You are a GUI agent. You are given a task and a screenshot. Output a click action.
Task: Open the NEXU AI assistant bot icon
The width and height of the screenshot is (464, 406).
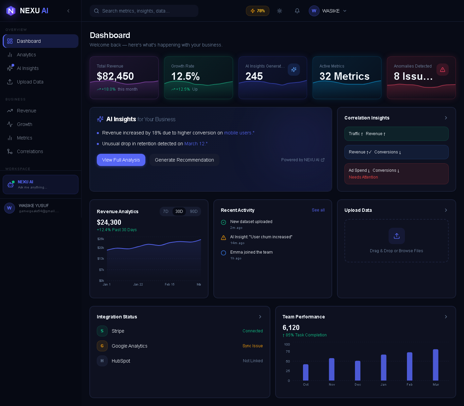[11, 184]
